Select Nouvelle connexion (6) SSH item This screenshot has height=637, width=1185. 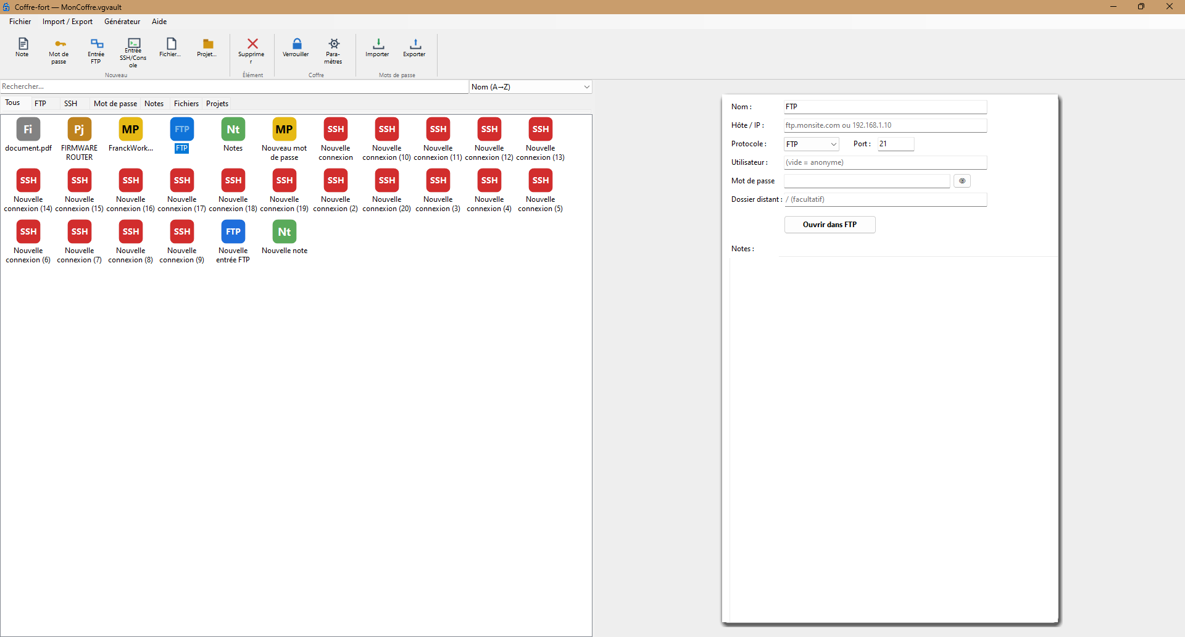point(28,242)
